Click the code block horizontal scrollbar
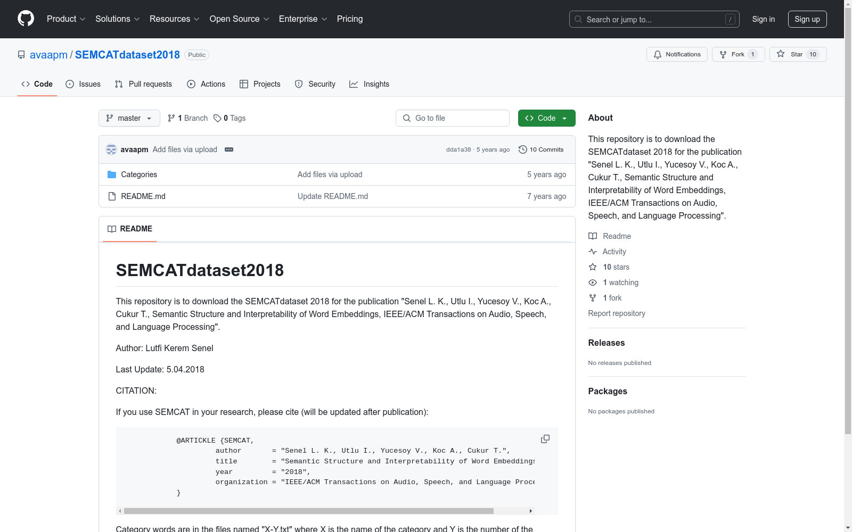Screen dimensions: 852x532 pos(309,511)
